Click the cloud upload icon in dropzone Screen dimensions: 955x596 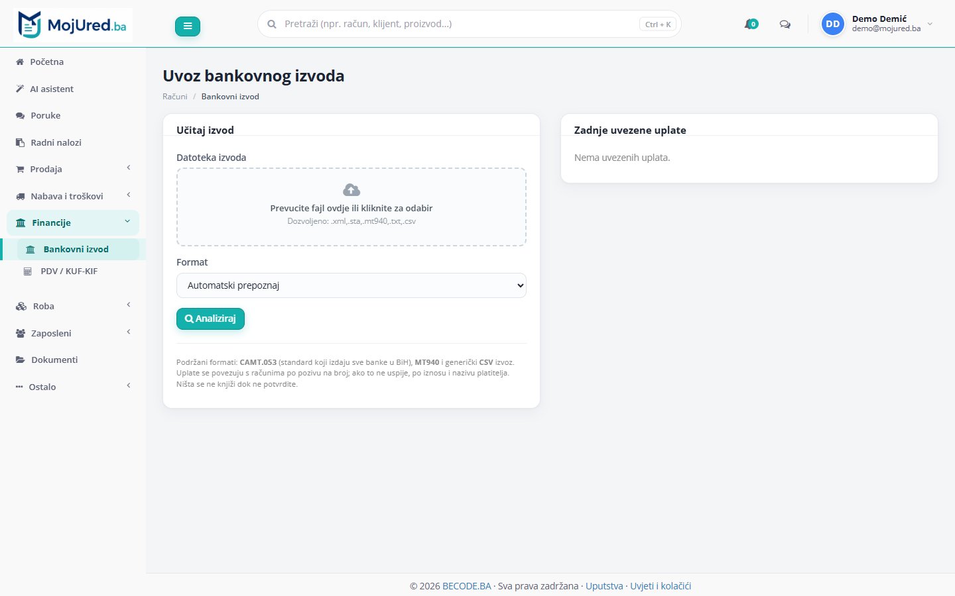click(x=351, y=190)
